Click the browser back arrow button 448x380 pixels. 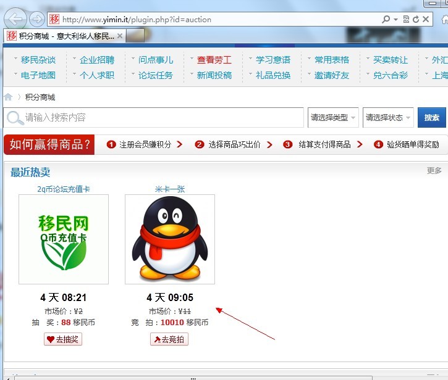point(15,19)
